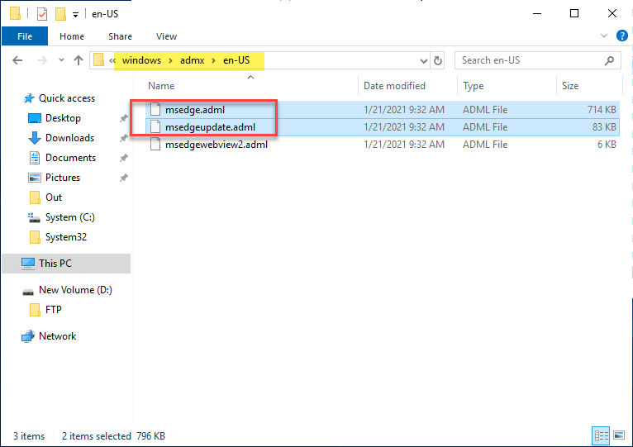The width and height of the screenshot is (633, 447).
Task: Open the File ribbon tab
Action: 25,36
